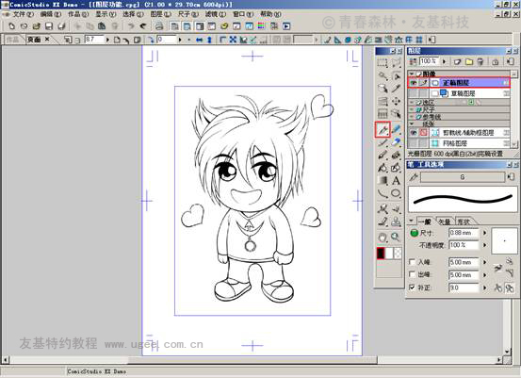Select the rectangular marquee selection tool
Viewport: 521px width, 378px height.
383,62
